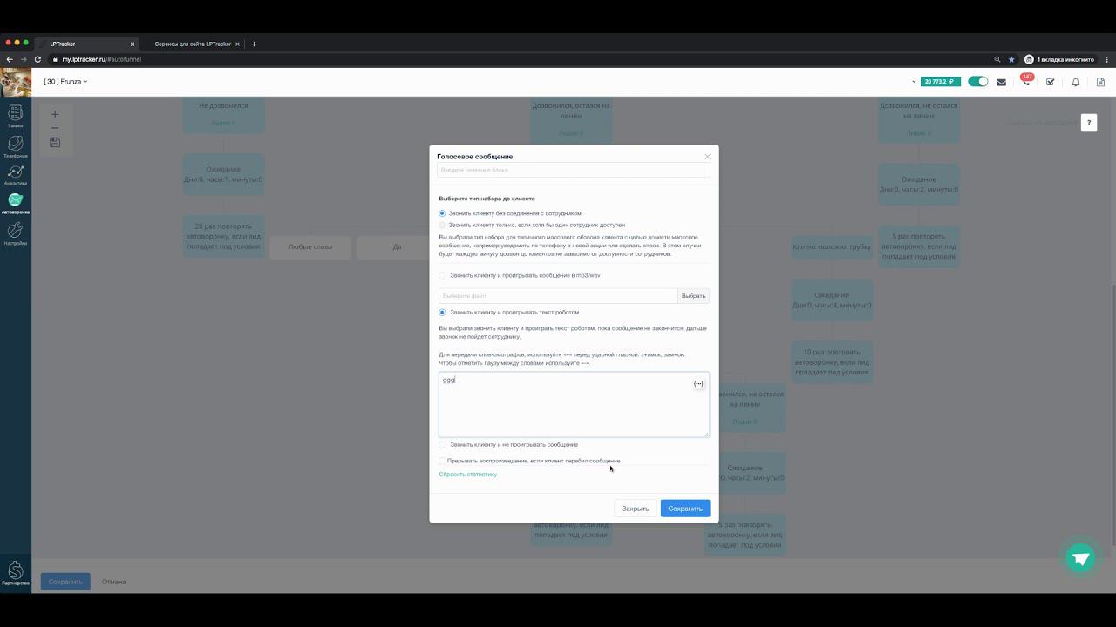The image size is (1116, 627).
Task: Switch to the LPTracker browser tab
Action: [87, 44]
